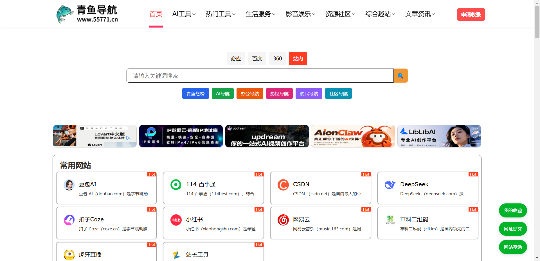Open the 便民导航 purple button
Screen dimensions: 540x261
coord(309,94)
